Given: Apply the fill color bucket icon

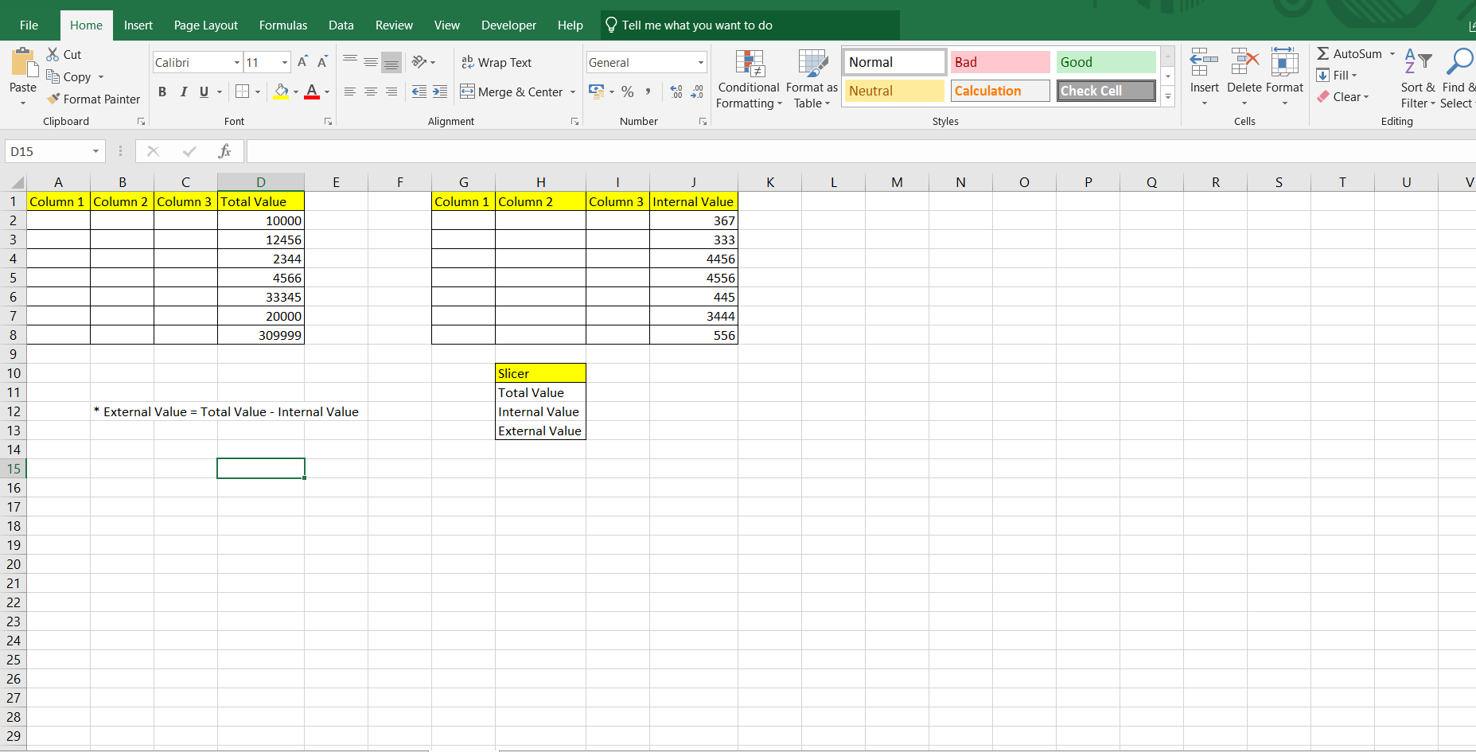Looking at the screenshot, I should [281, 92].
